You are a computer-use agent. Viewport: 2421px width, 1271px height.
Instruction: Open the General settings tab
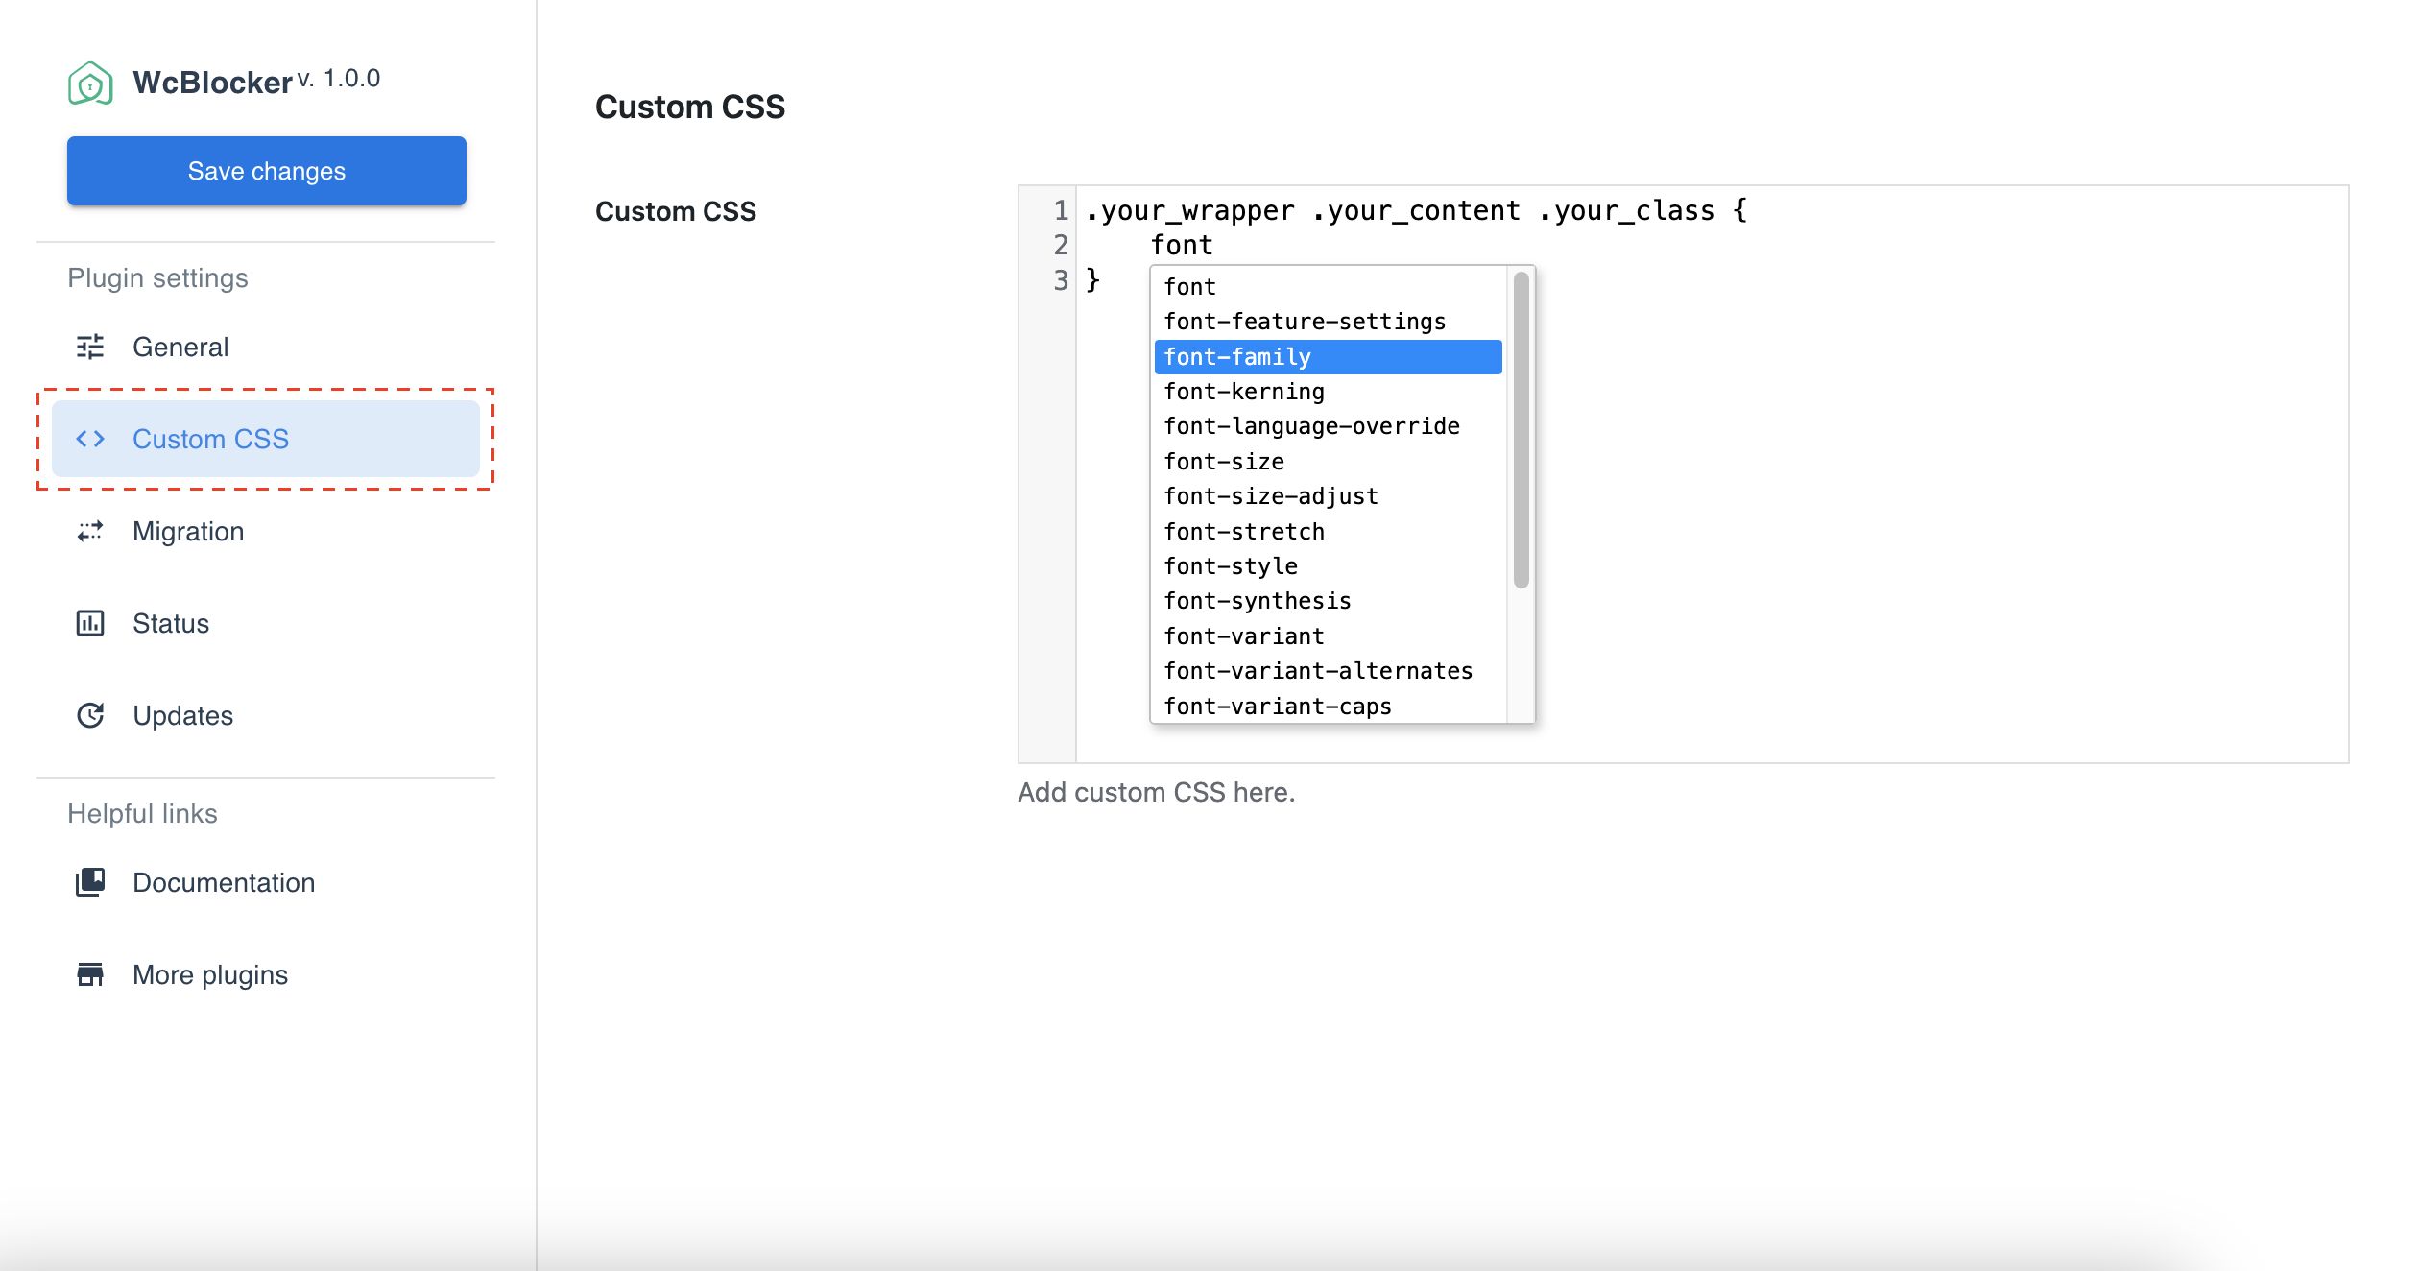[x=180, y=347]
